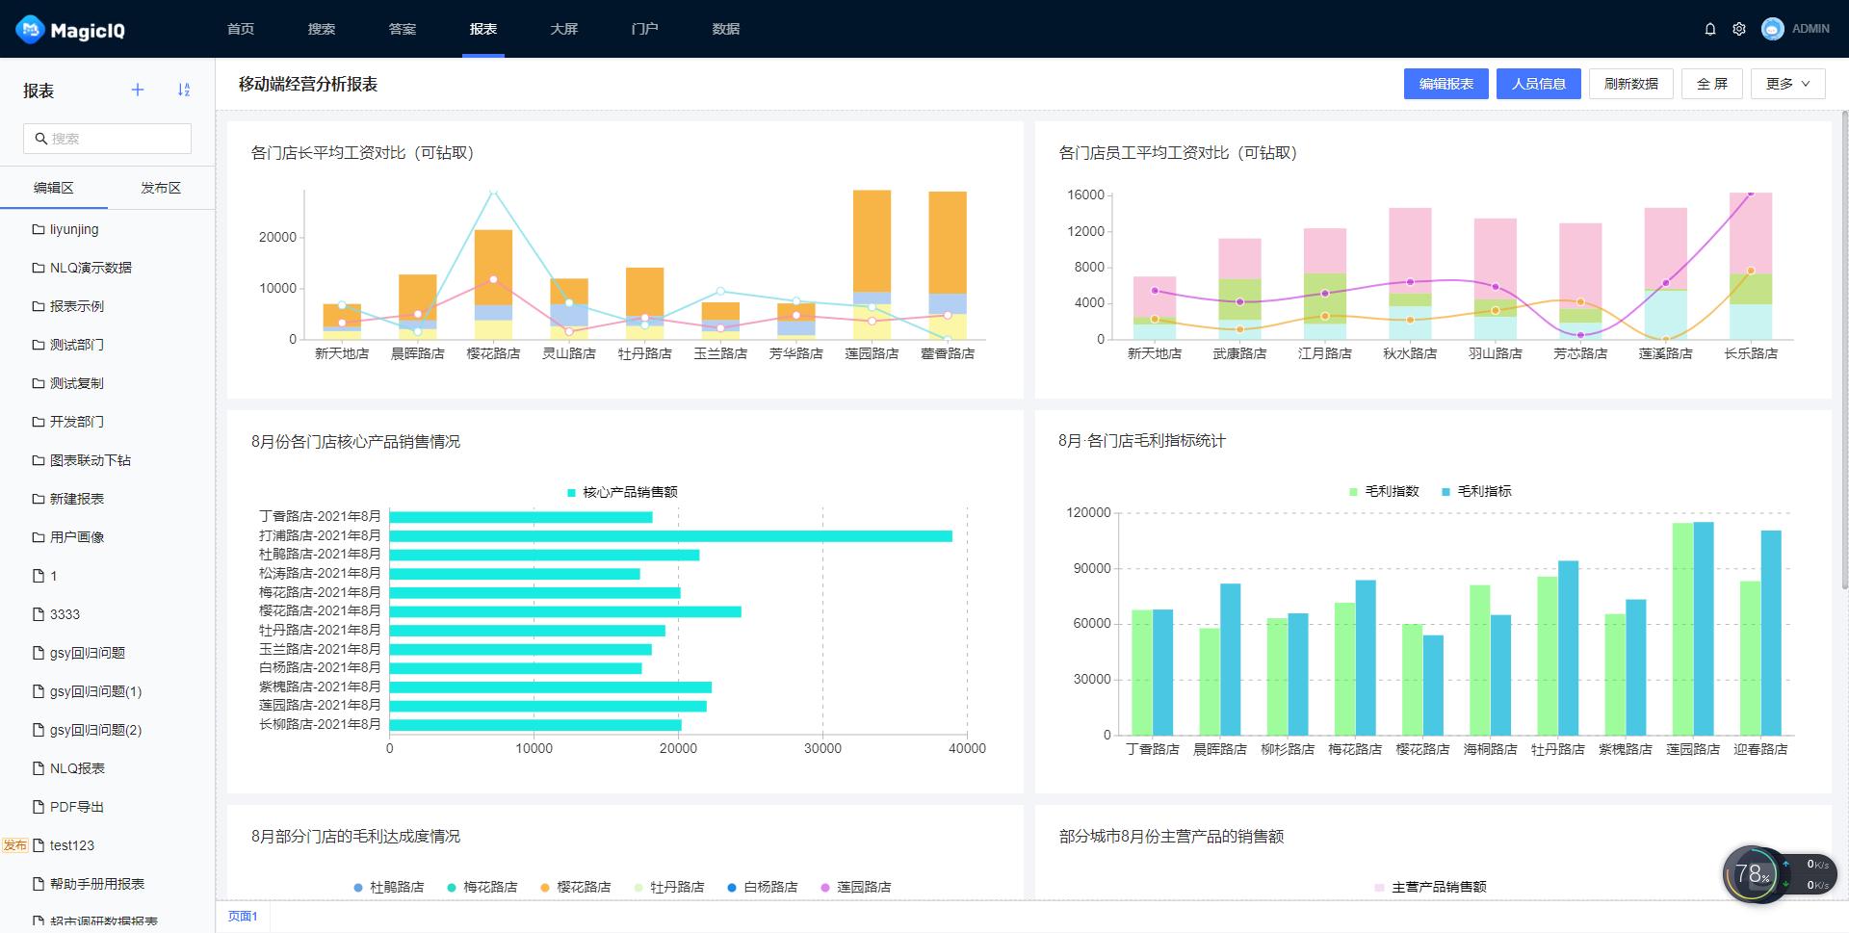Viewport: 1849px width, 933px height.
Task: Click the 编辑报表 button
Action: click(x=1445, y=84)
